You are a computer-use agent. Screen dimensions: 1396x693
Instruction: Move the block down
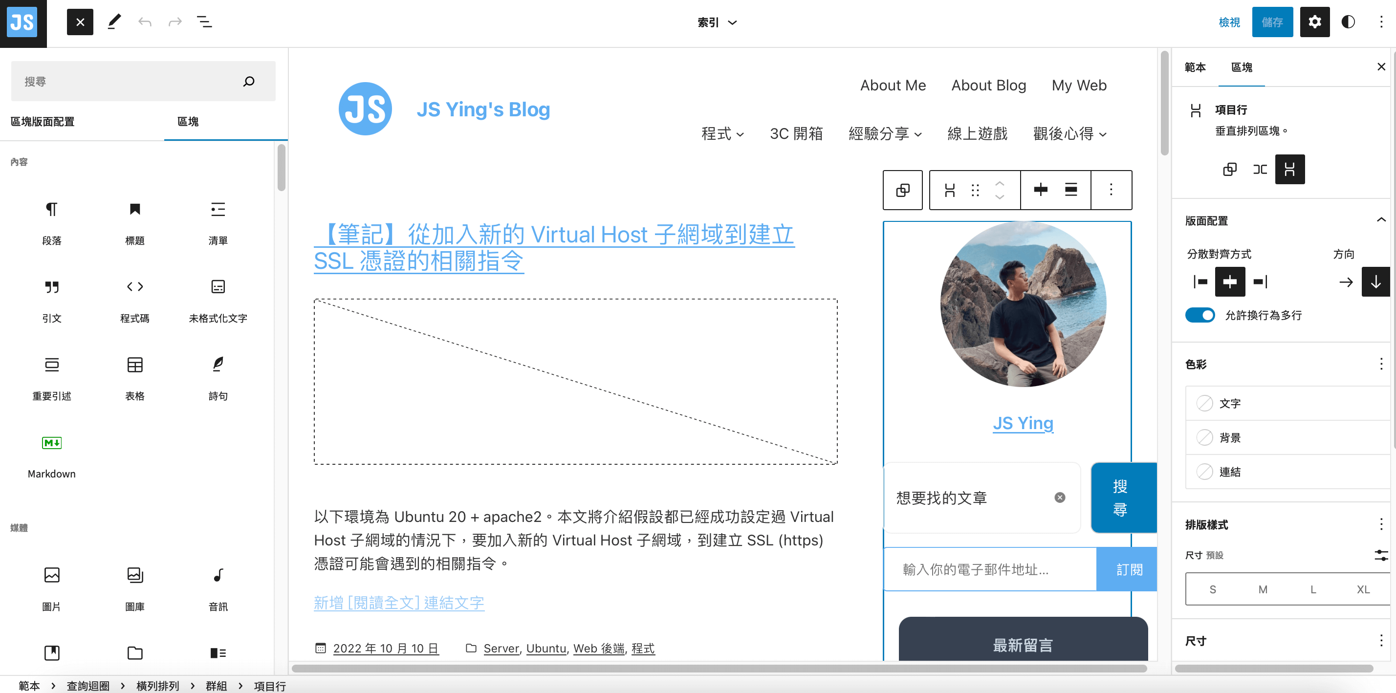(x=999, y=196)
